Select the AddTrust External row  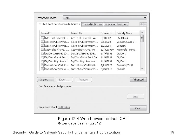[90, 38]
